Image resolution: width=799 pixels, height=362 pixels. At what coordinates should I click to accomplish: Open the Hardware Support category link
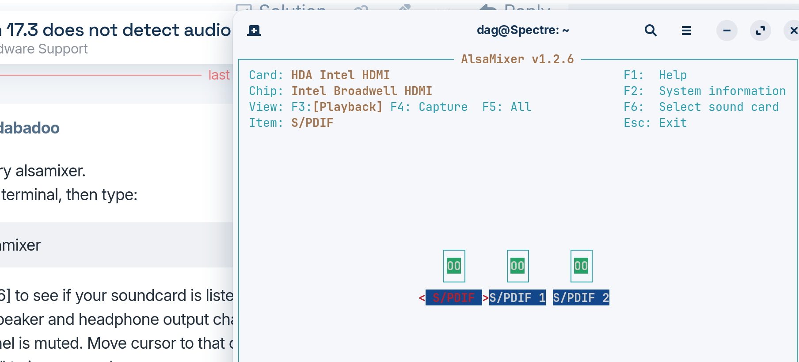tap(44, 49)
